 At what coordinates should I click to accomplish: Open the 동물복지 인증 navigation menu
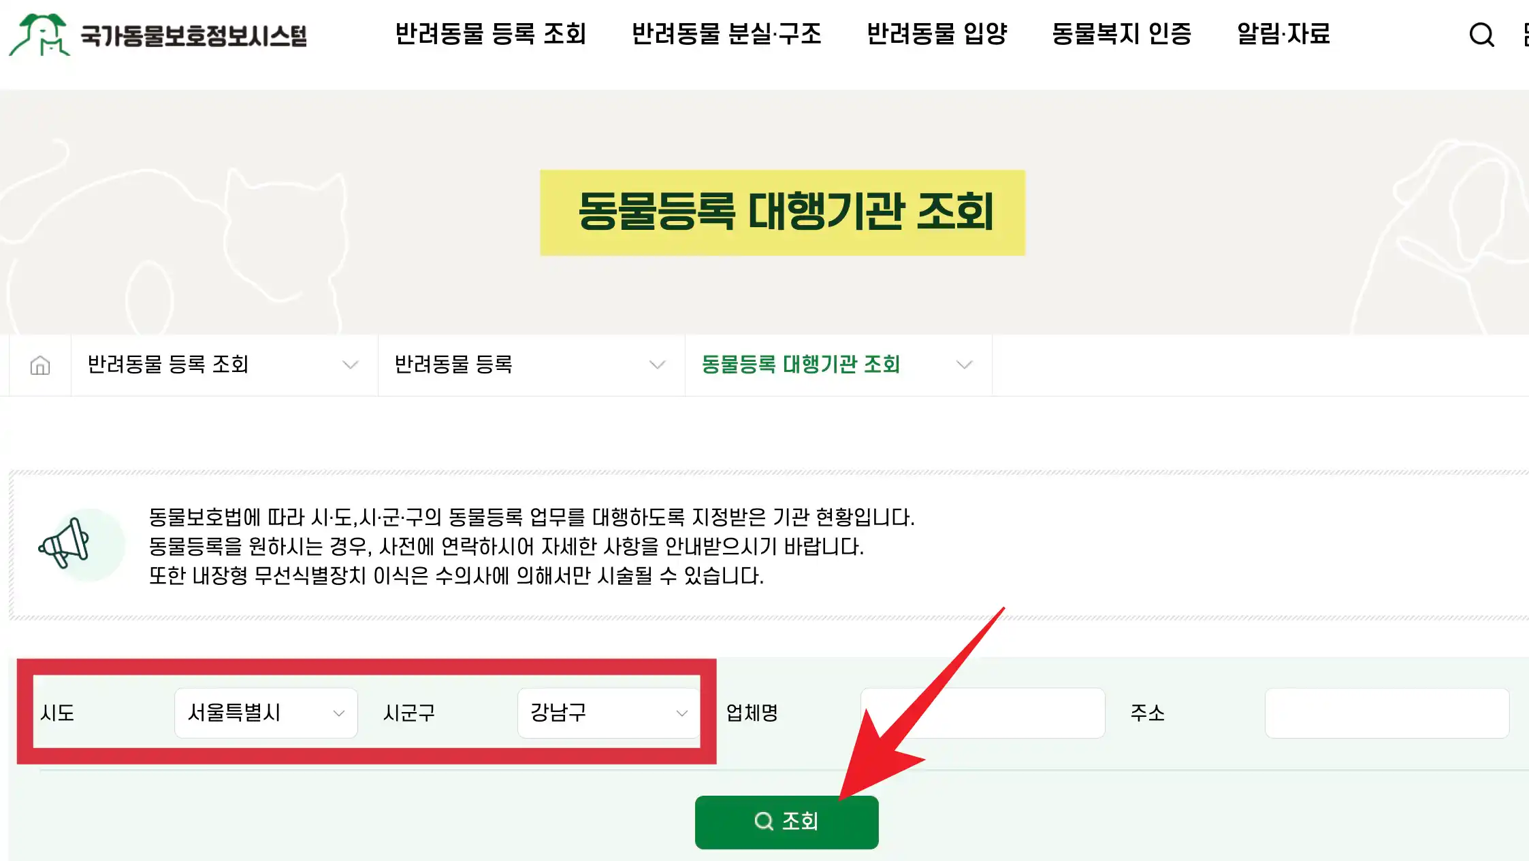point(1123,35)
